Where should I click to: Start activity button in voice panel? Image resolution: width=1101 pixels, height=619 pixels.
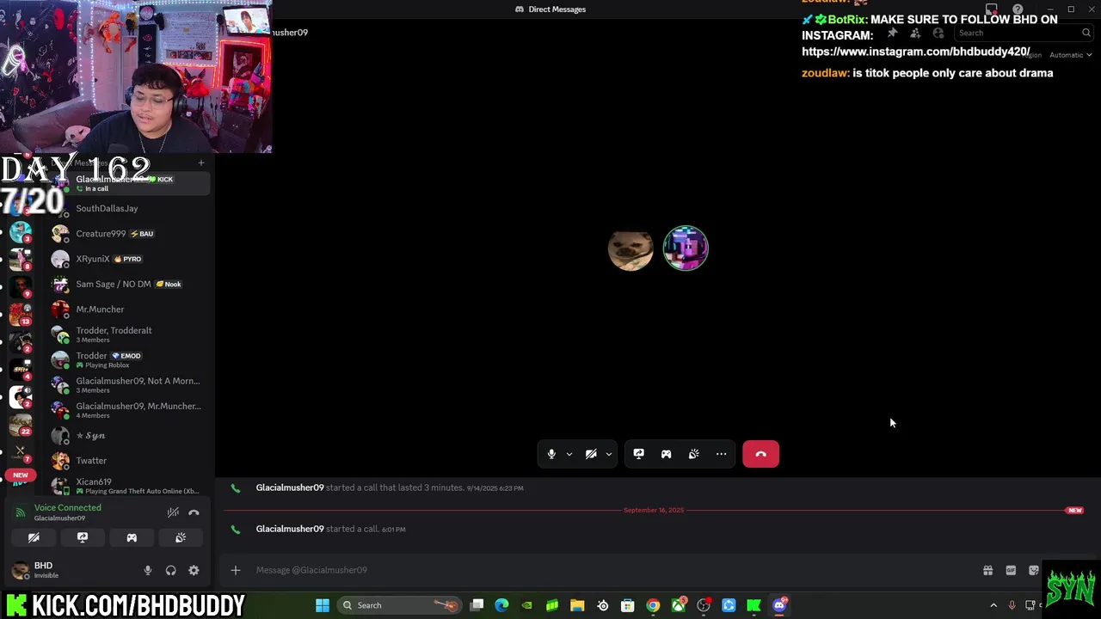[x=132, y=537]
